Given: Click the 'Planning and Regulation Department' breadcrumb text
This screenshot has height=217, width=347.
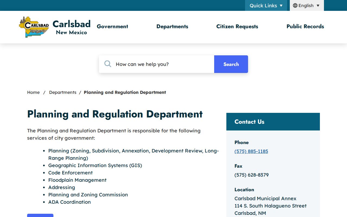Looking at the screenshot, I should click(125, 92).
